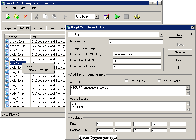The height and width of the screenshot is (140, 196).
Task: Click the file icon beside assig1.htm
Action: 7,50
